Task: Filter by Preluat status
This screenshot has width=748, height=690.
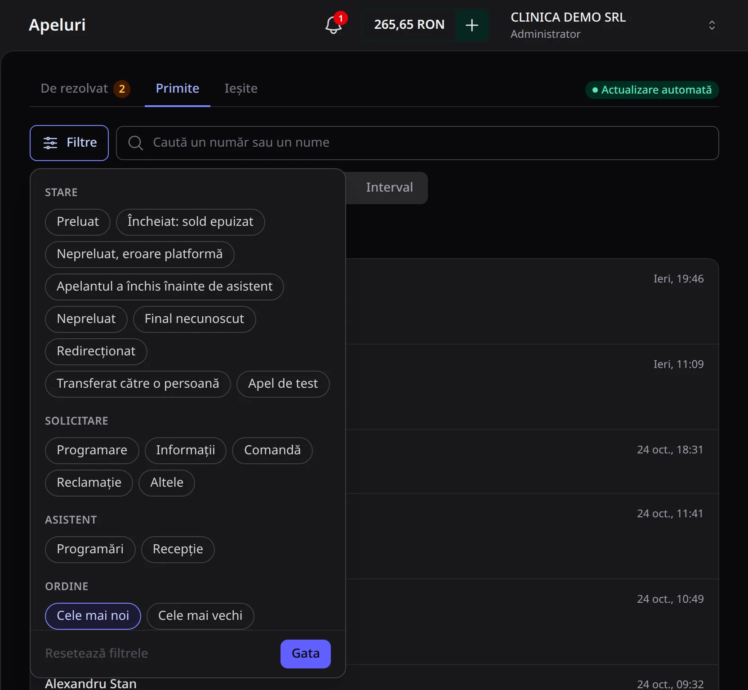Action: [x=78, y=222]
